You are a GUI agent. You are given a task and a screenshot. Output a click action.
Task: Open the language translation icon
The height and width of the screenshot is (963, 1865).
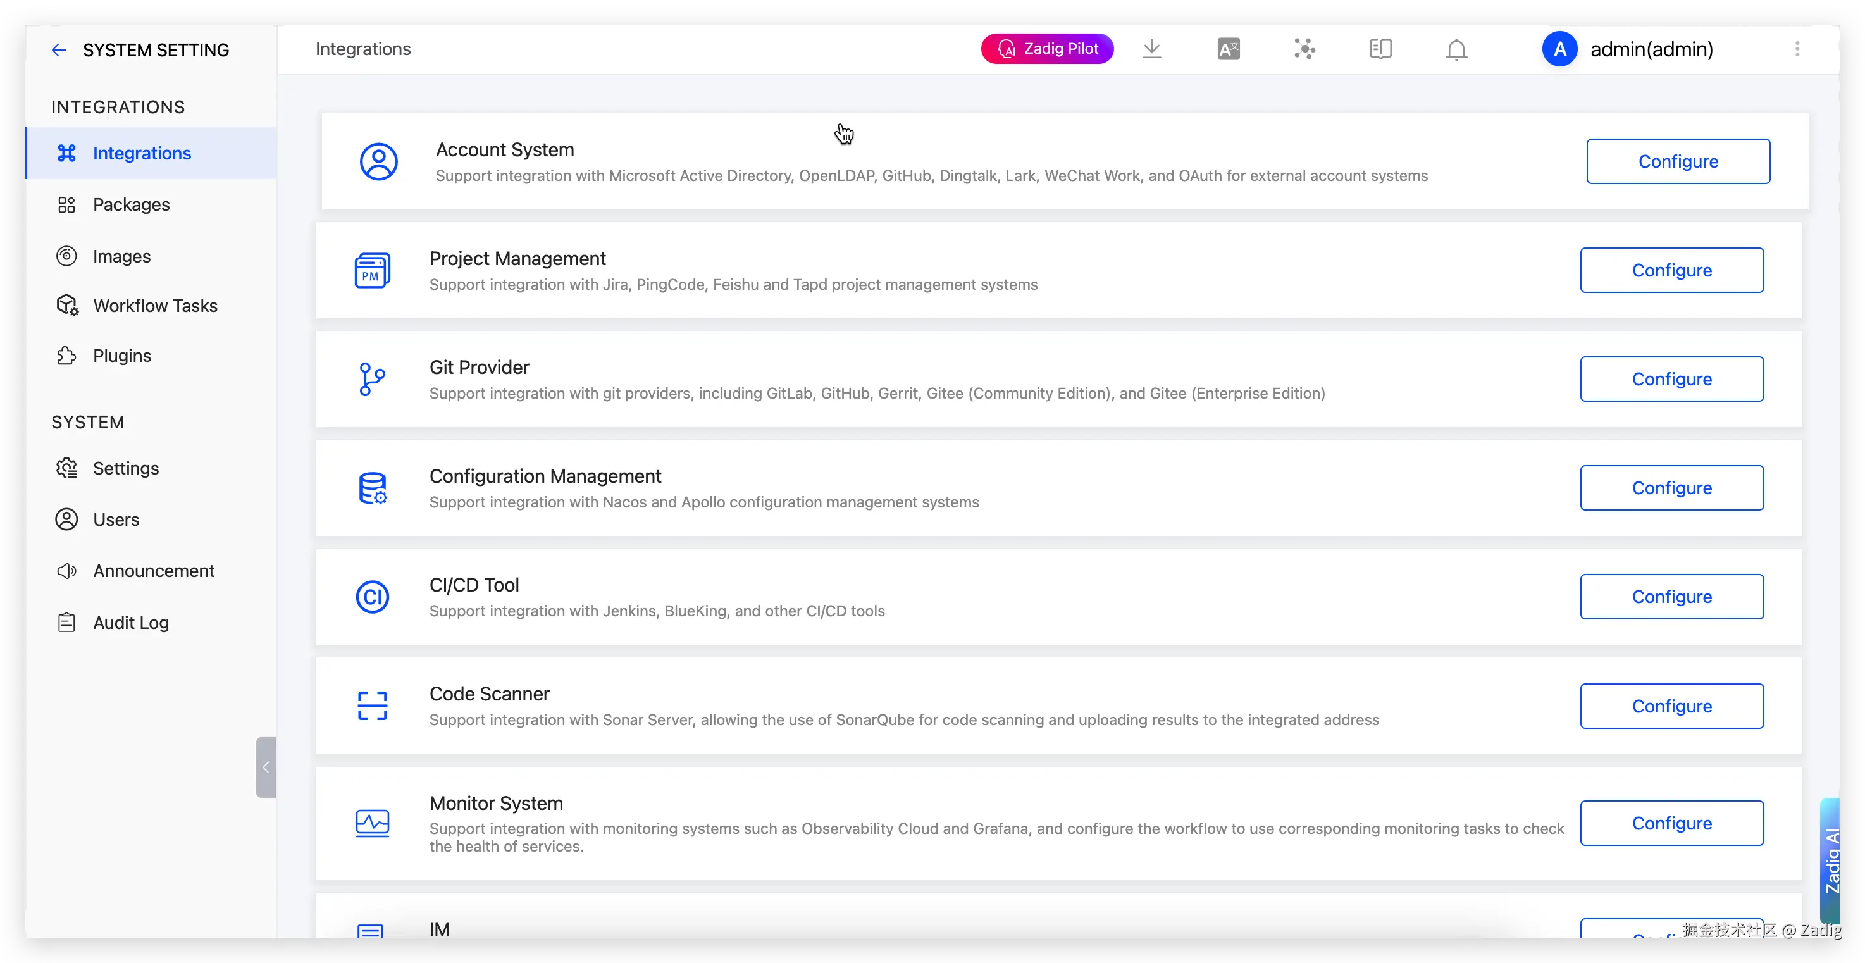pyautogui.click(x=1229, y=49)
